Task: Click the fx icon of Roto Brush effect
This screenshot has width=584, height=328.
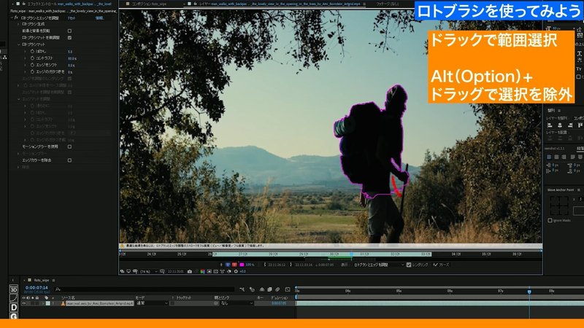Action: tap(16, 17)
